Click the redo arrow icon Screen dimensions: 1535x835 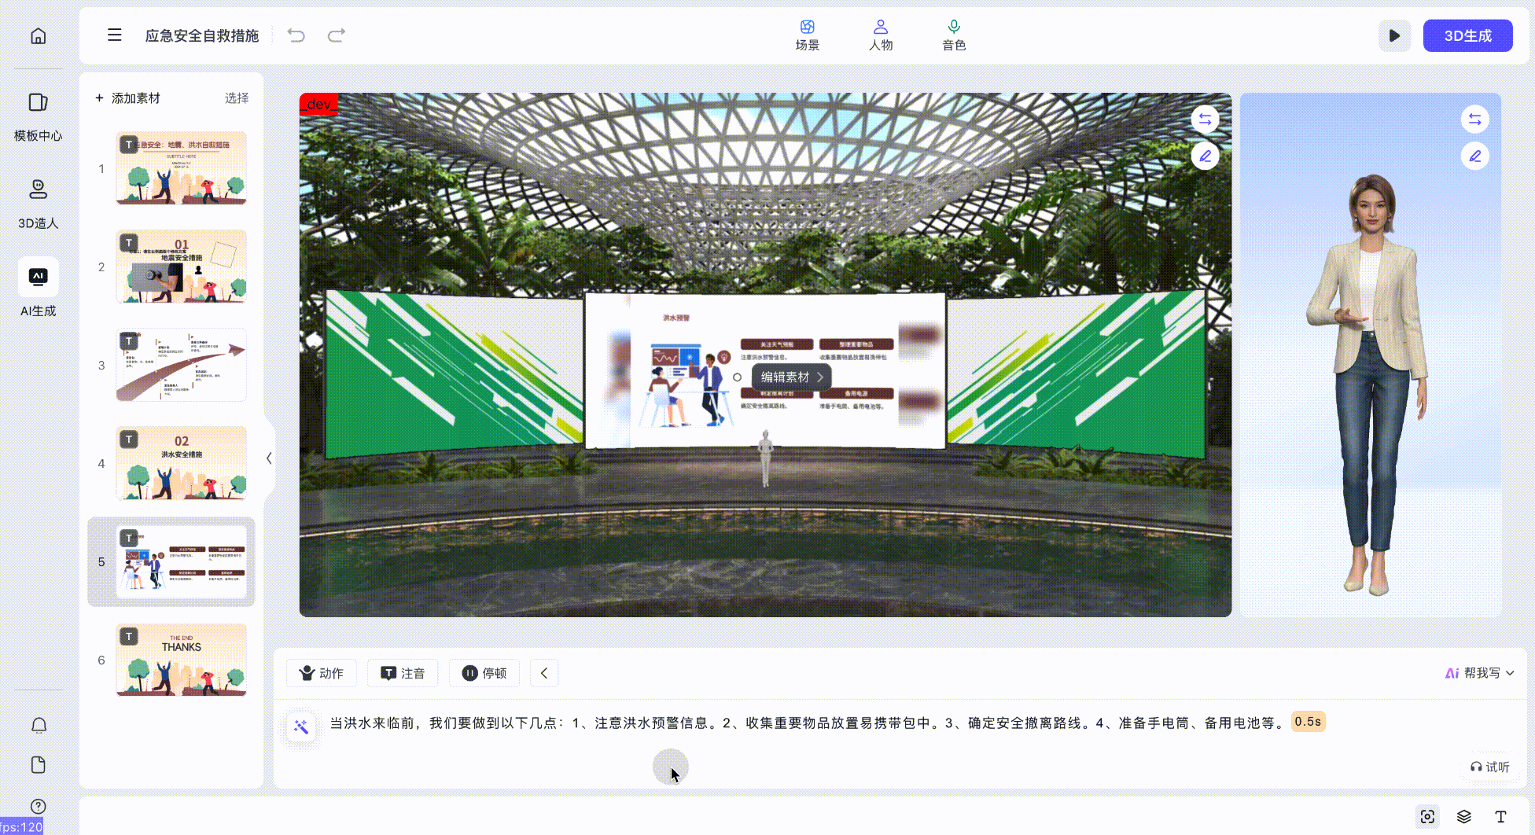(337, 35)
